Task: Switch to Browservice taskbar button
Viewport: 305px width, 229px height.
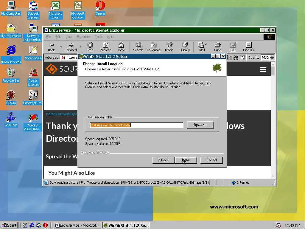Action: click(x=77, y=225)
